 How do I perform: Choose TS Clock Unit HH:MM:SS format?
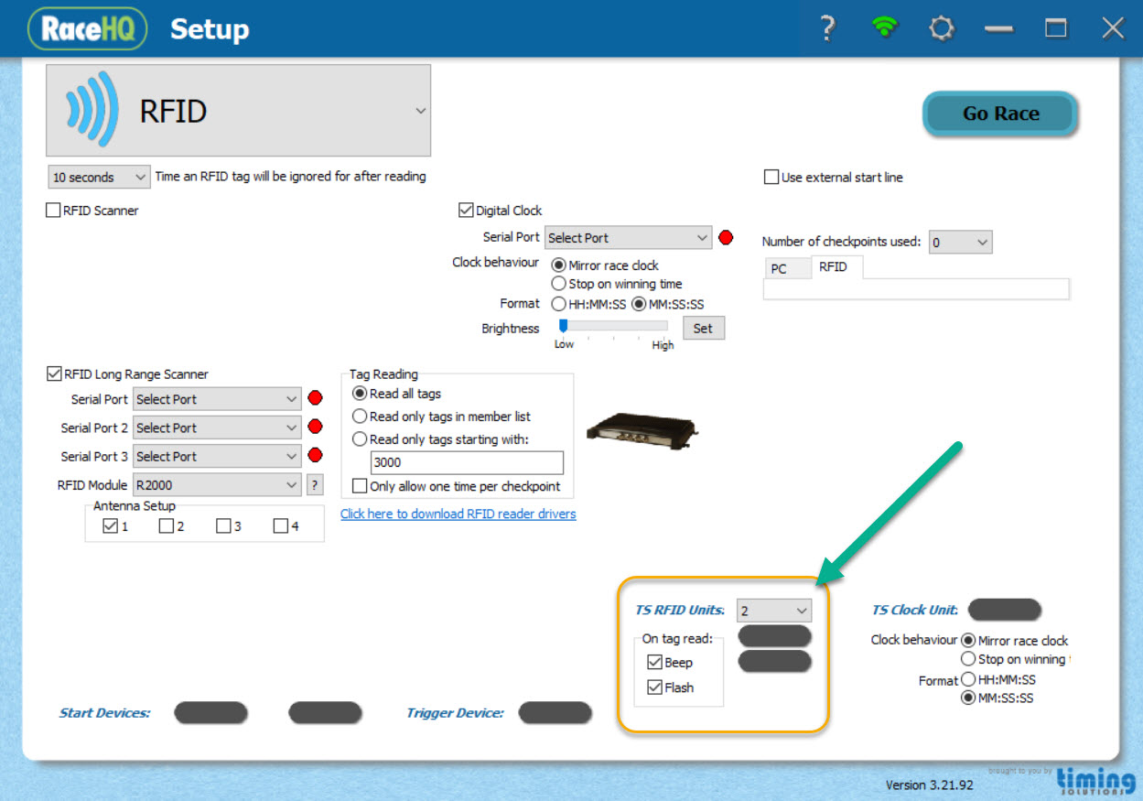point(968,680)
